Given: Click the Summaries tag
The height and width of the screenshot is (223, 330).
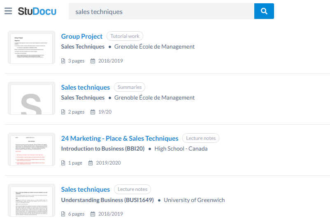Looking at the screenshot, I should tap(130, 87).
